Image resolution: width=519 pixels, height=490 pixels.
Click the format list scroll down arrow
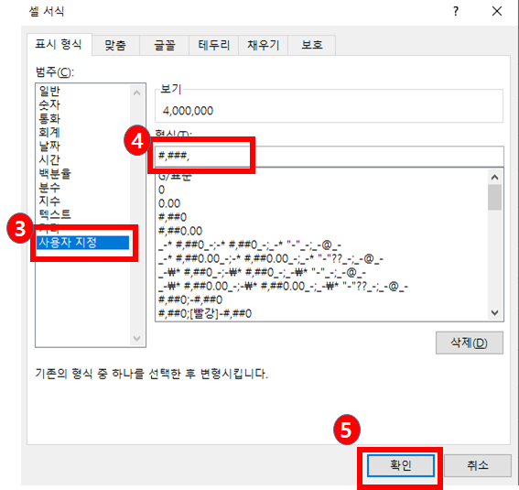click(x=495, y=312)
